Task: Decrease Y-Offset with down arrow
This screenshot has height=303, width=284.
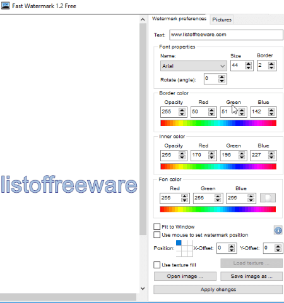Action: pos(278,250)
